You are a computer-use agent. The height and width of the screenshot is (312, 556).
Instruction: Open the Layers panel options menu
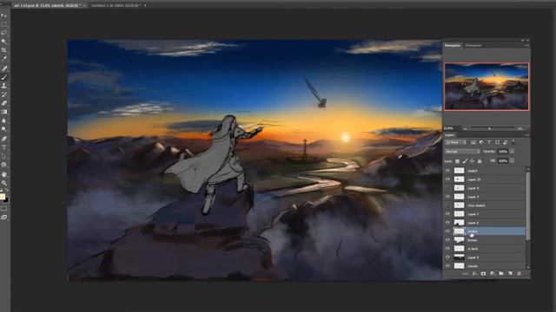pyautogui.click(x=526, y=135)
